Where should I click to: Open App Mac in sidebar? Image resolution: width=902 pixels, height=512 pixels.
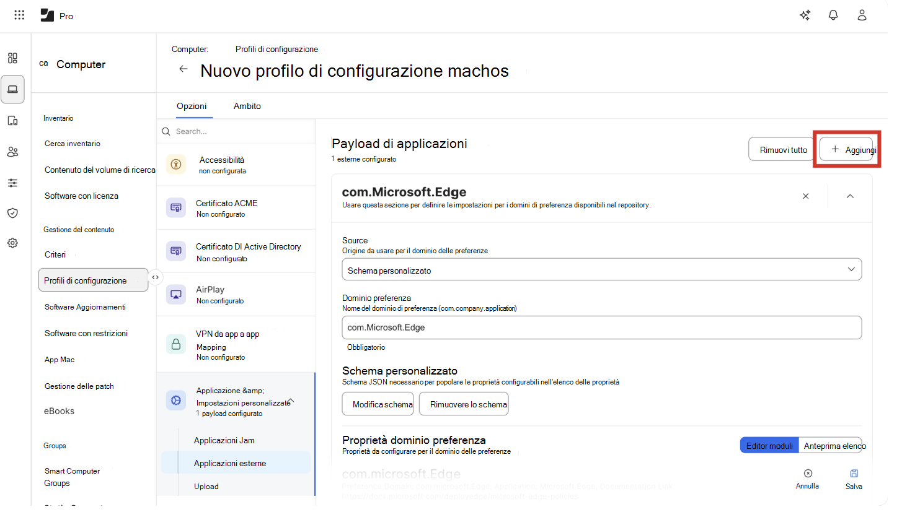point(60,360)
